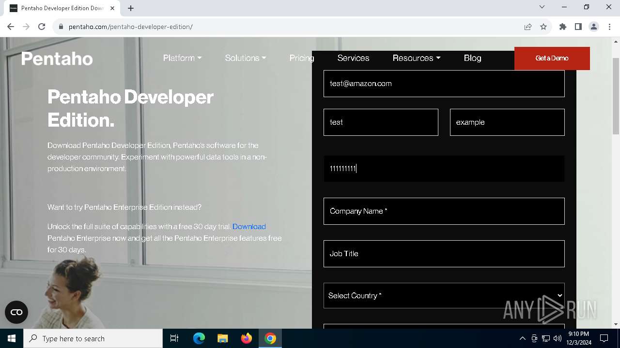Open the tab search chevron

[542, 7]
